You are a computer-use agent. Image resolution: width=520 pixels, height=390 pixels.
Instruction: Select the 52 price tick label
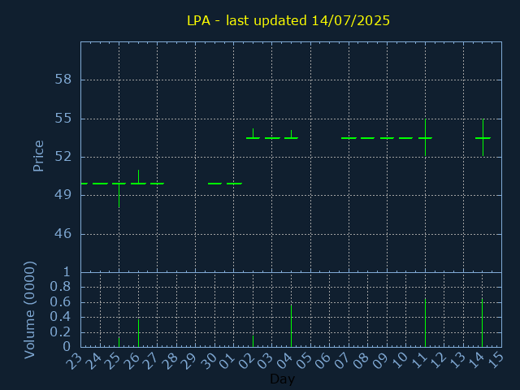point(63,157)
